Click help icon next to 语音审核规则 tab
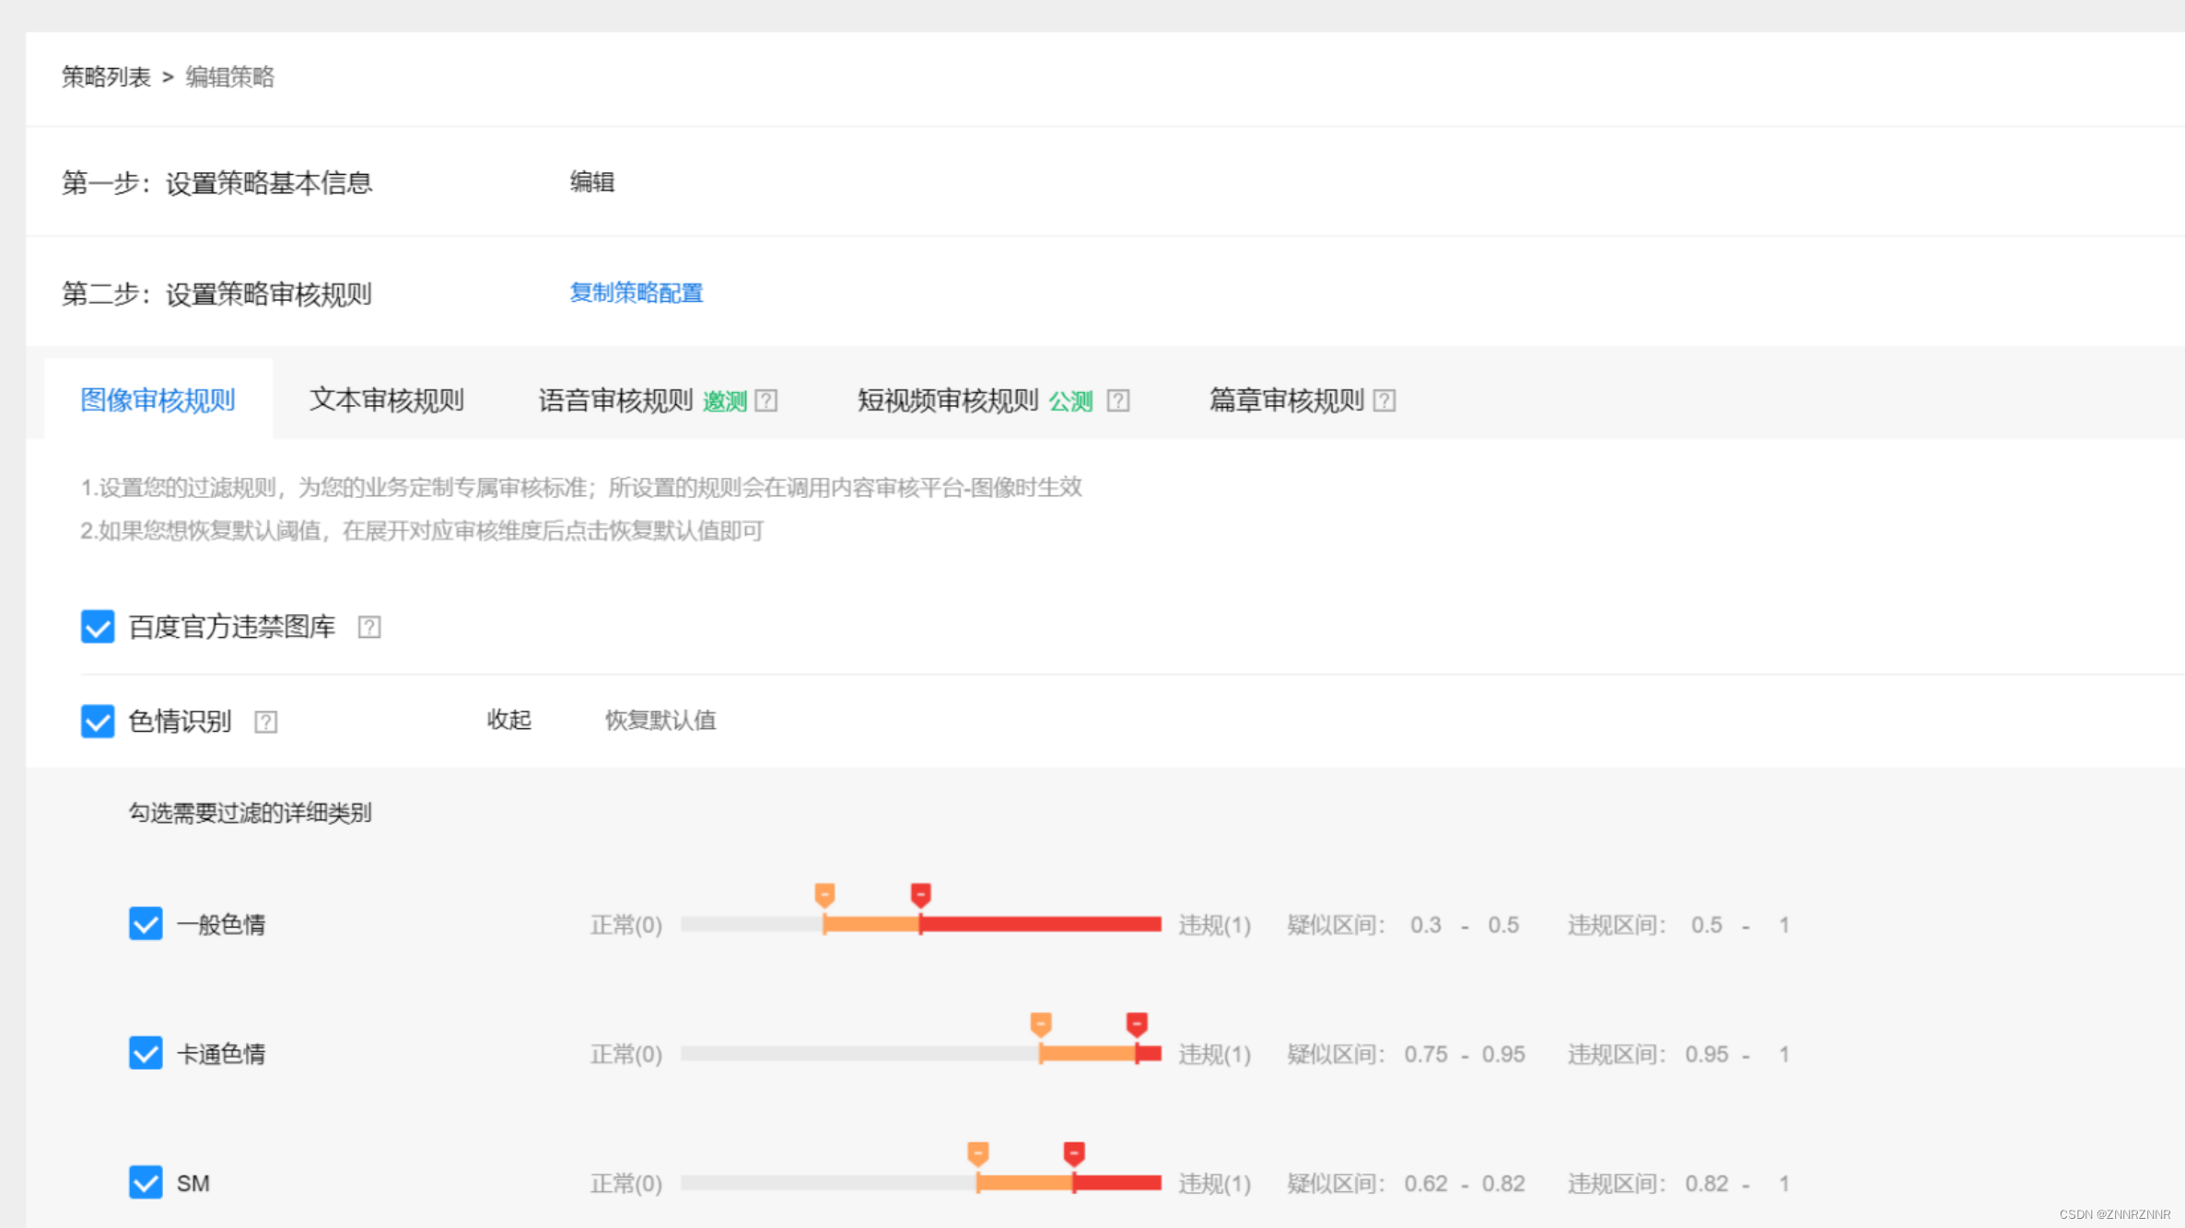The width and height of the screenshot is (2185, 1228). [766, 401]
